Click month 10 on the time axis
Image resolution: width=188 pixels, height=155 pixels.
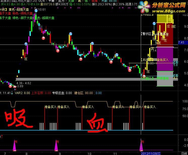pos(89,153)
